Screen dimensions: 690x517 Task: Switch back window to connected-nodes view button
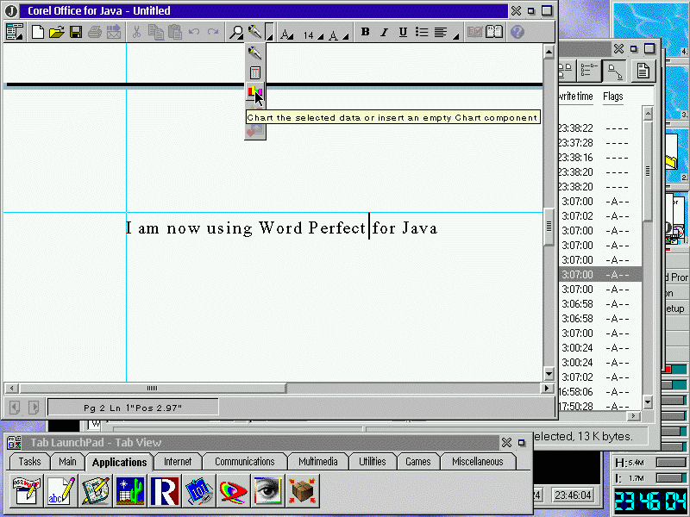point(614,71)
